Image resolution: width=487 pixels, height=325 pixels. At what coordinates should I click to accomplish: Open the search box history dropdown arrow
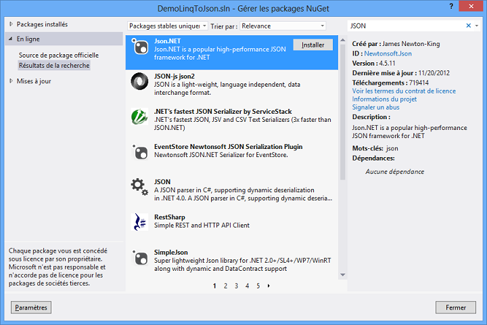tap(477, 26)
